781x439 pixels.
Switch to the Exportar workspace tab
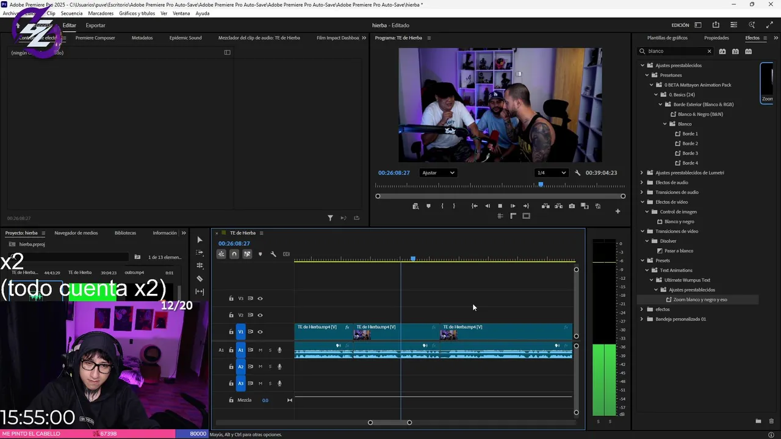point(95,25)
